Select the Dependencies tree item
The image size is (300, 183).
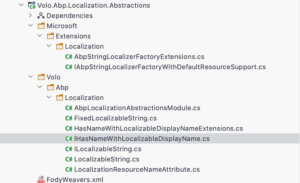pyautogui.click(x=70, y=16)
